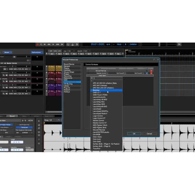The image size is (195, 195).
Task: Delete the Mixcraft Remote control surface row
Action: click(x=151, y=71)
